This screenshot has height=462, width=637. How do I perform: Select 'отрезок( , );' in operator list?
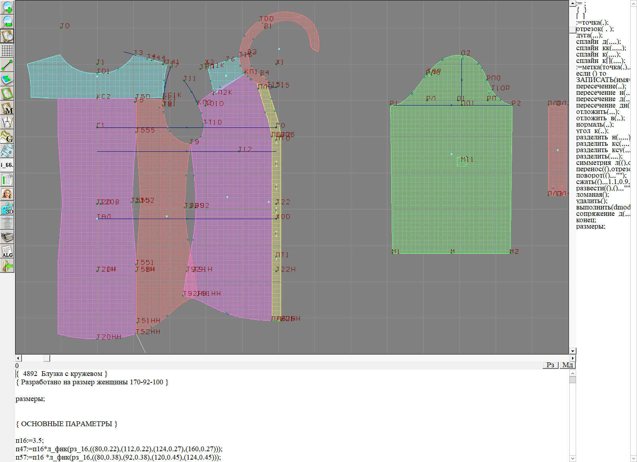(x=595, y=29)
